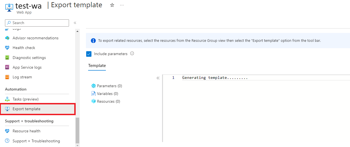Open the ellipsis more options menu
350x147 pixels.
[122, 5]
